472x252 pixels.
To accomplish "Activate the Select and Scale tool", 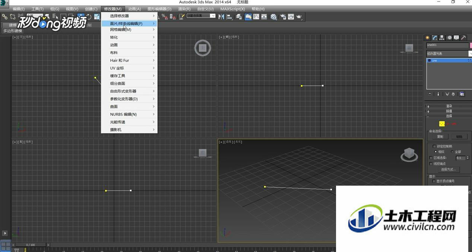I will pos(97,16).
